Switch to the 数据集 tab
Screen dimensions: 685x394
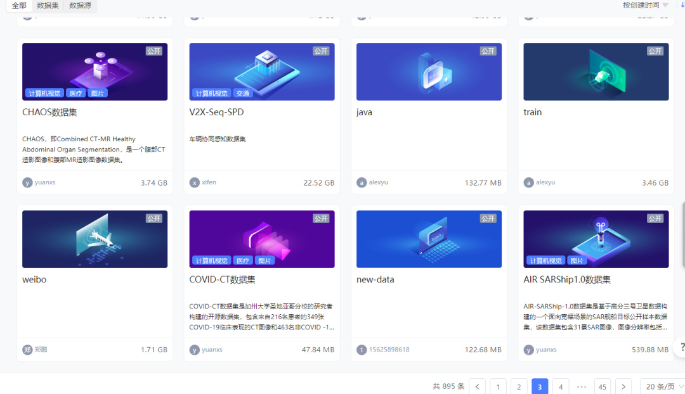coord(48,6)
